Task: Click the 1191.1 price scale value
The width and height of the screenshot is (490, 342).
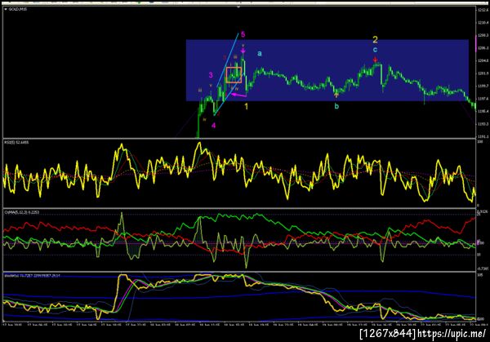Action: click(483, 136)
